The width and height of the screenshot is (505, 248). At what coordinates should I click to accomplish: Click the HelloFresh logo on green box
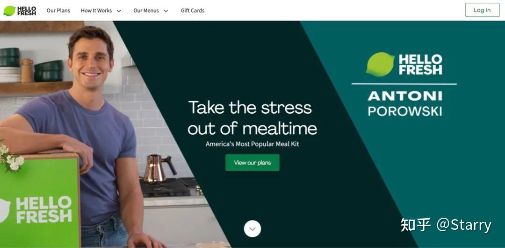(36, 210)
